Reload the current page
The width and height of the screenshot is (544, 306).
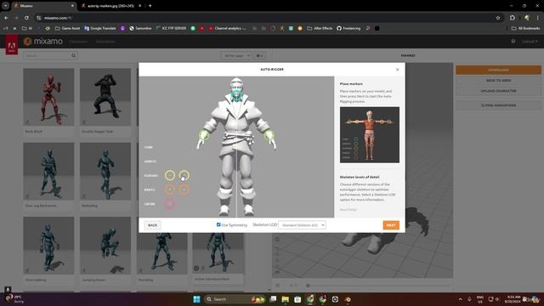pos(26,18)
